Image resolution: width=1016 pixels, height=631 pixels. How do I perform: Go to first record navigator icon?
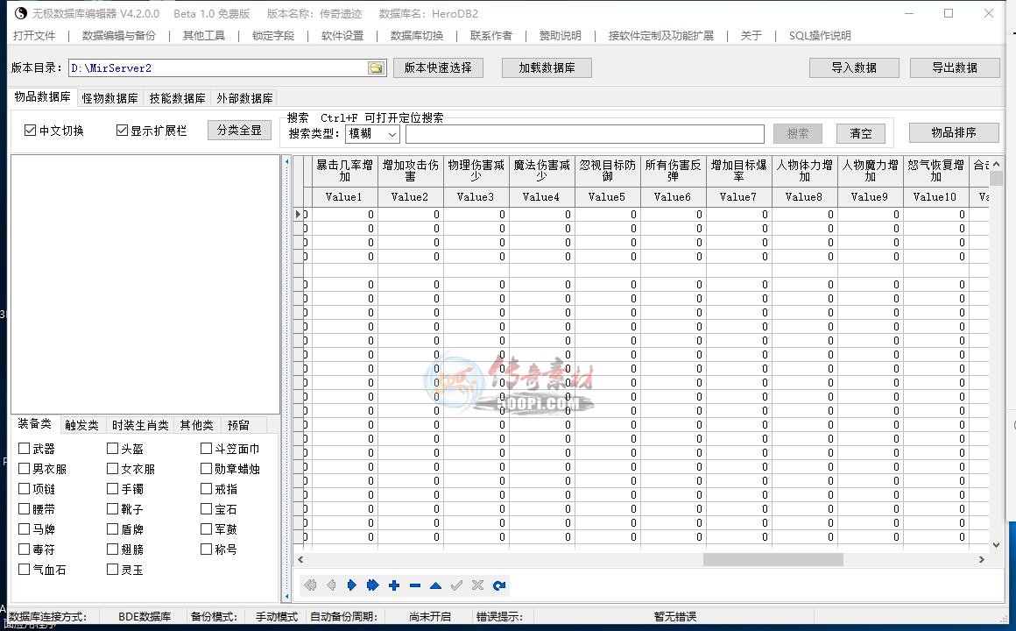[x=310, y=585]
